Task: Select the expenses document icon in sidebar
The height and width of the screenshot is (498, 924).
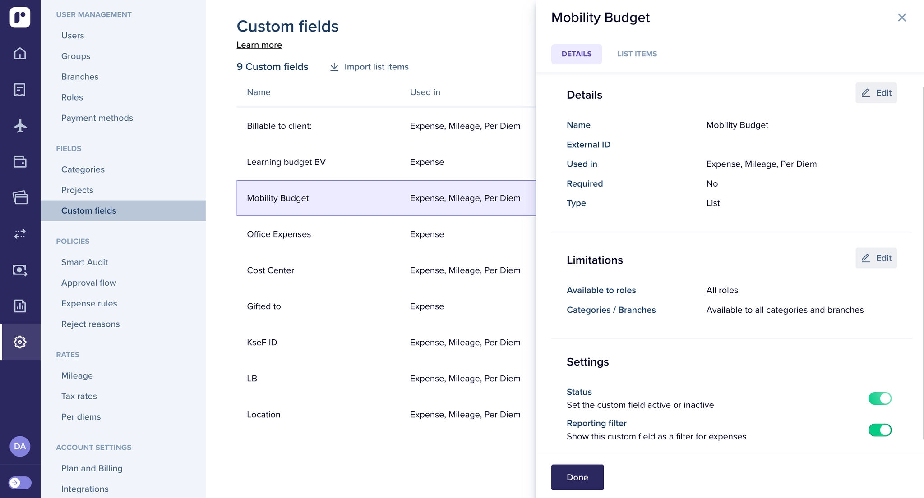Action: [x=20, y=90]
